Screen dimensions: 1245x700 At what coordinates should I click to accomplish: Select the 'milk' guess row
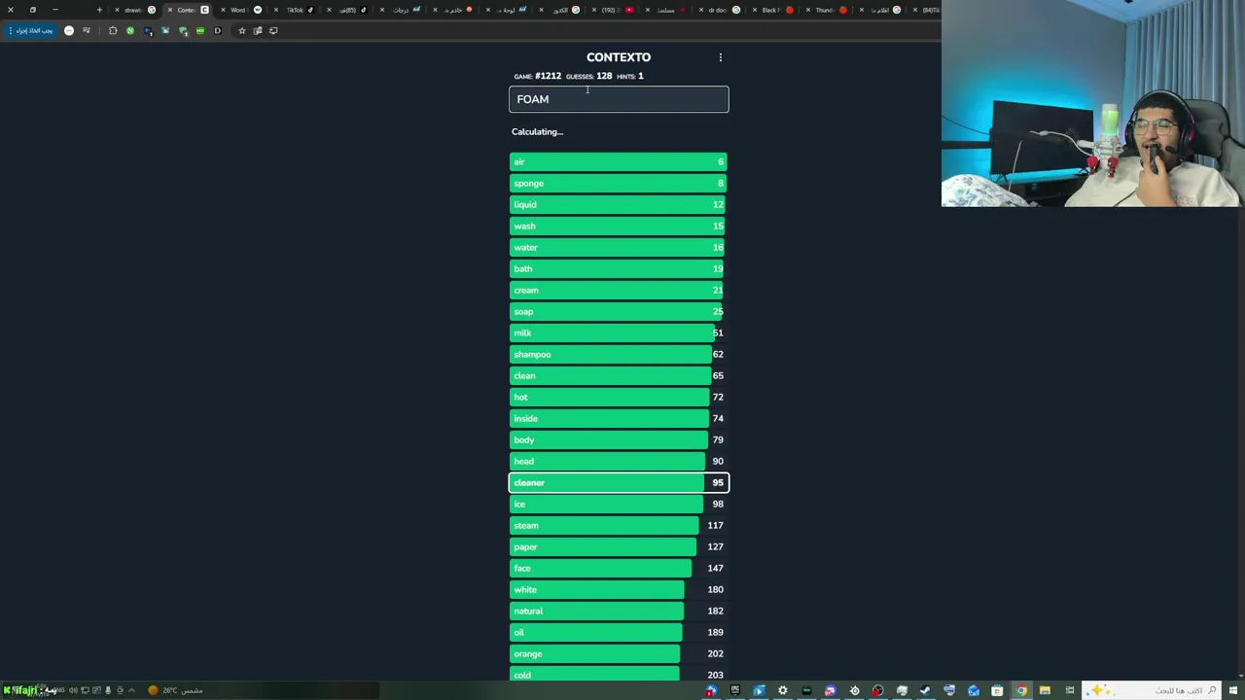(619, 332)
